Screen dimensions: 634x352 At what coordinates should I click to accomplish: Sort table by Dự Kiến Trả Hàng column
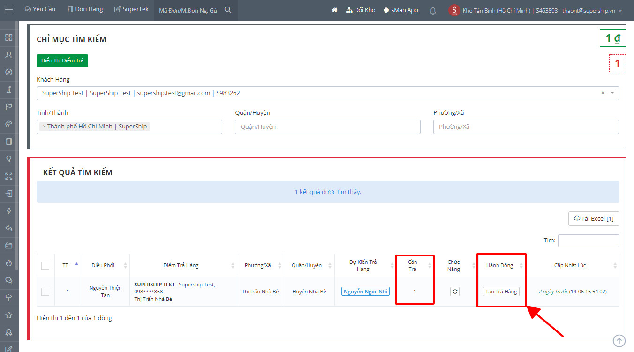pos(365,265)
